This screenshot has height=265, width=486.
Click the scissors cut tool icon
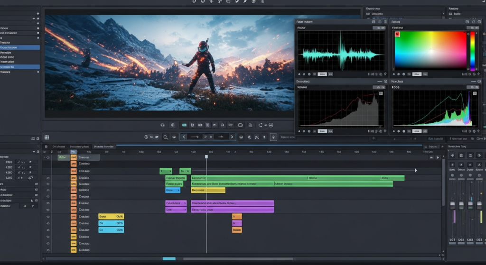[256, 137]
